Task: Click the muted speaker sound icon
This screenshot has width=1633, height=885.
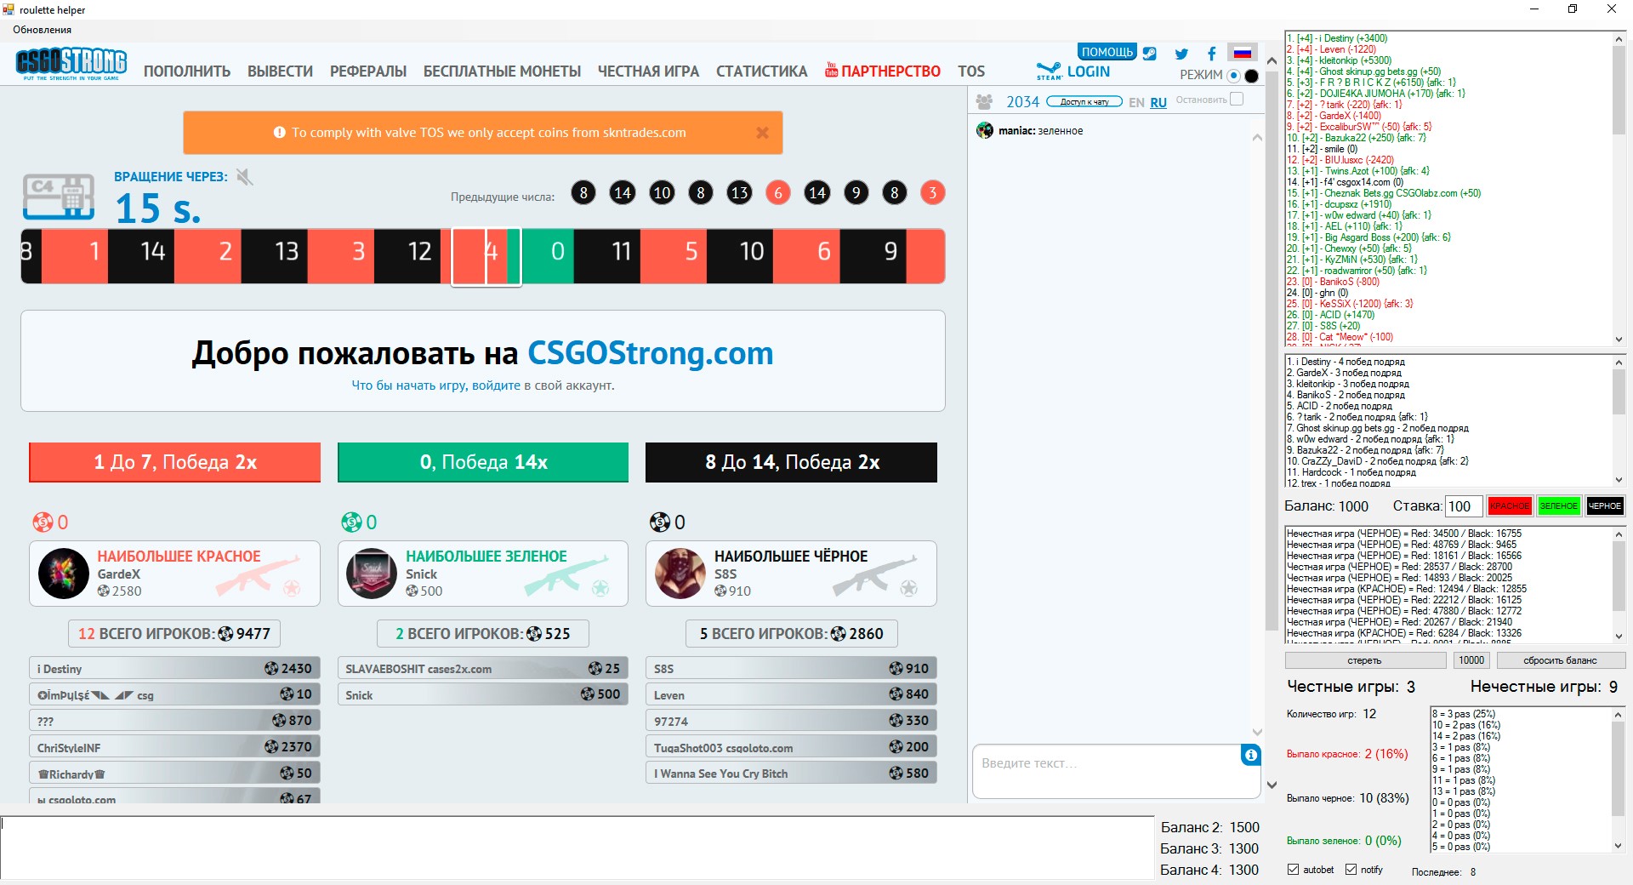Action: 245,177
